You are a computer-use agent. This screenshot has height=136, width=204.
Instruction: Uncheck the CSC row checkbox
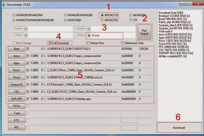[28, 92]
